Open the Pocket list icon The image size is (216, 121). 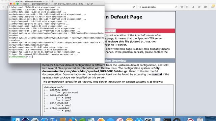pos(205,7)
